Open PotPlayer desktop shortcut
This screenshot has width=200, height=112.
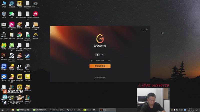[x=28, y=78]
